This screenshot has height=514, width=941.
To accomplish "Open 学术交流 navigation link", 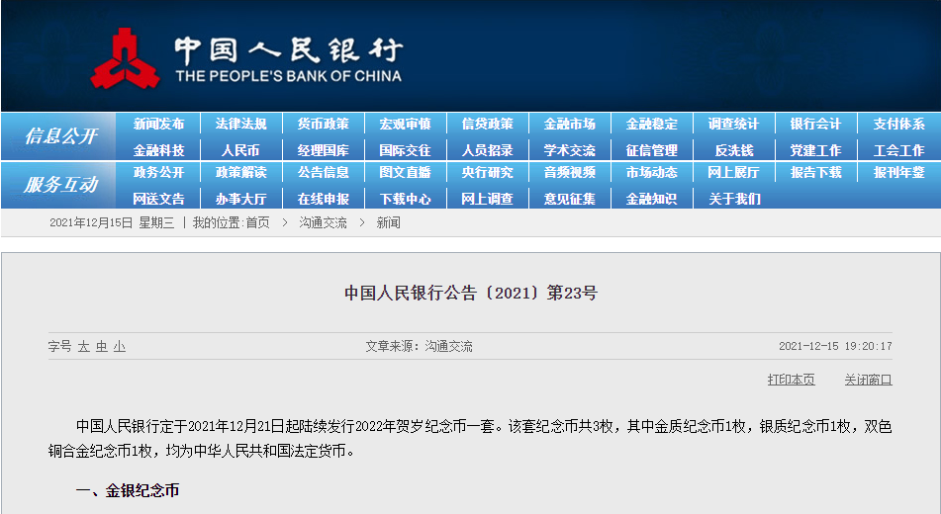I will pyautogui.click(x=570, y=150).
